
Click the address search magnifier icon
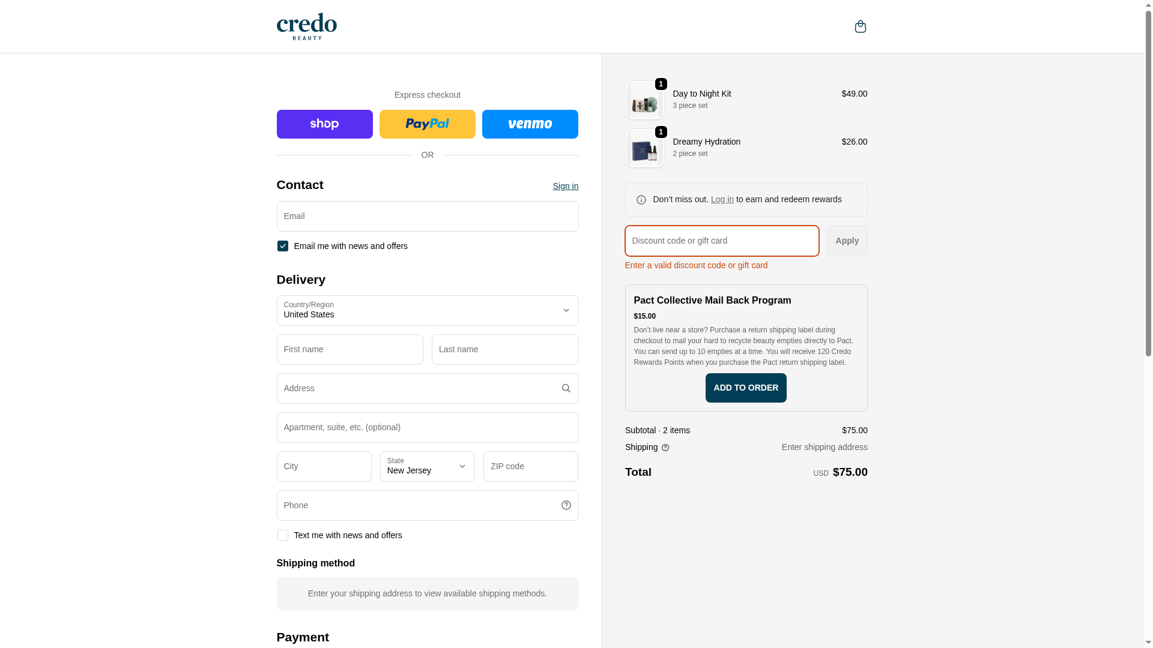coord(566,388)
